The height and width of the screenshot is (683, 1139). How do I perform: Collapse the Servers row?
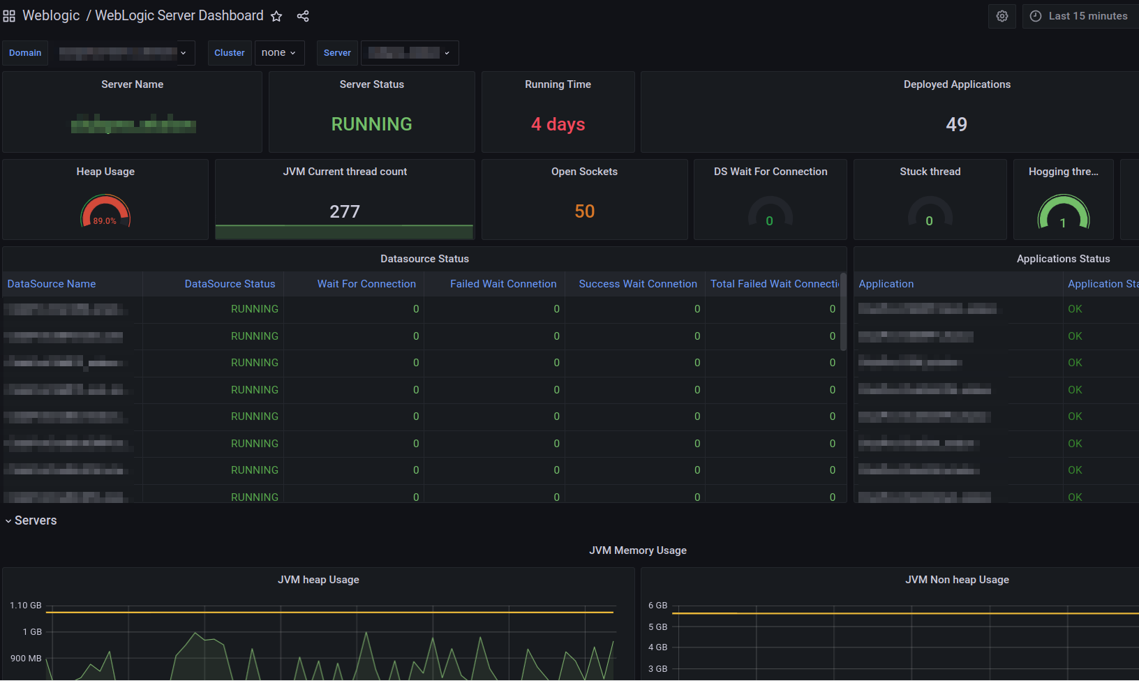(31, 520)
